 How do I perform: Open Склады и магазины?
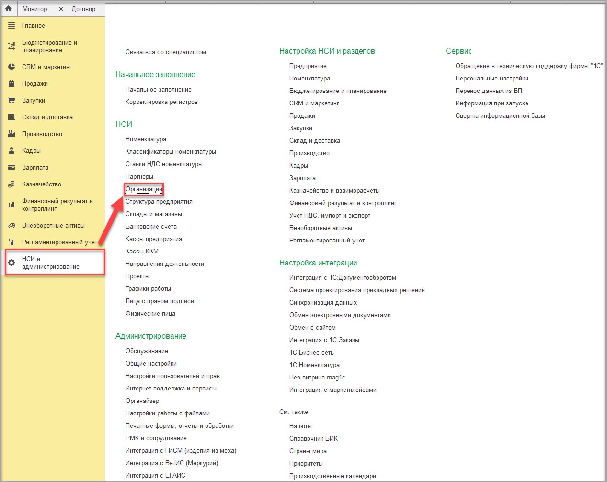pos(154,214)
